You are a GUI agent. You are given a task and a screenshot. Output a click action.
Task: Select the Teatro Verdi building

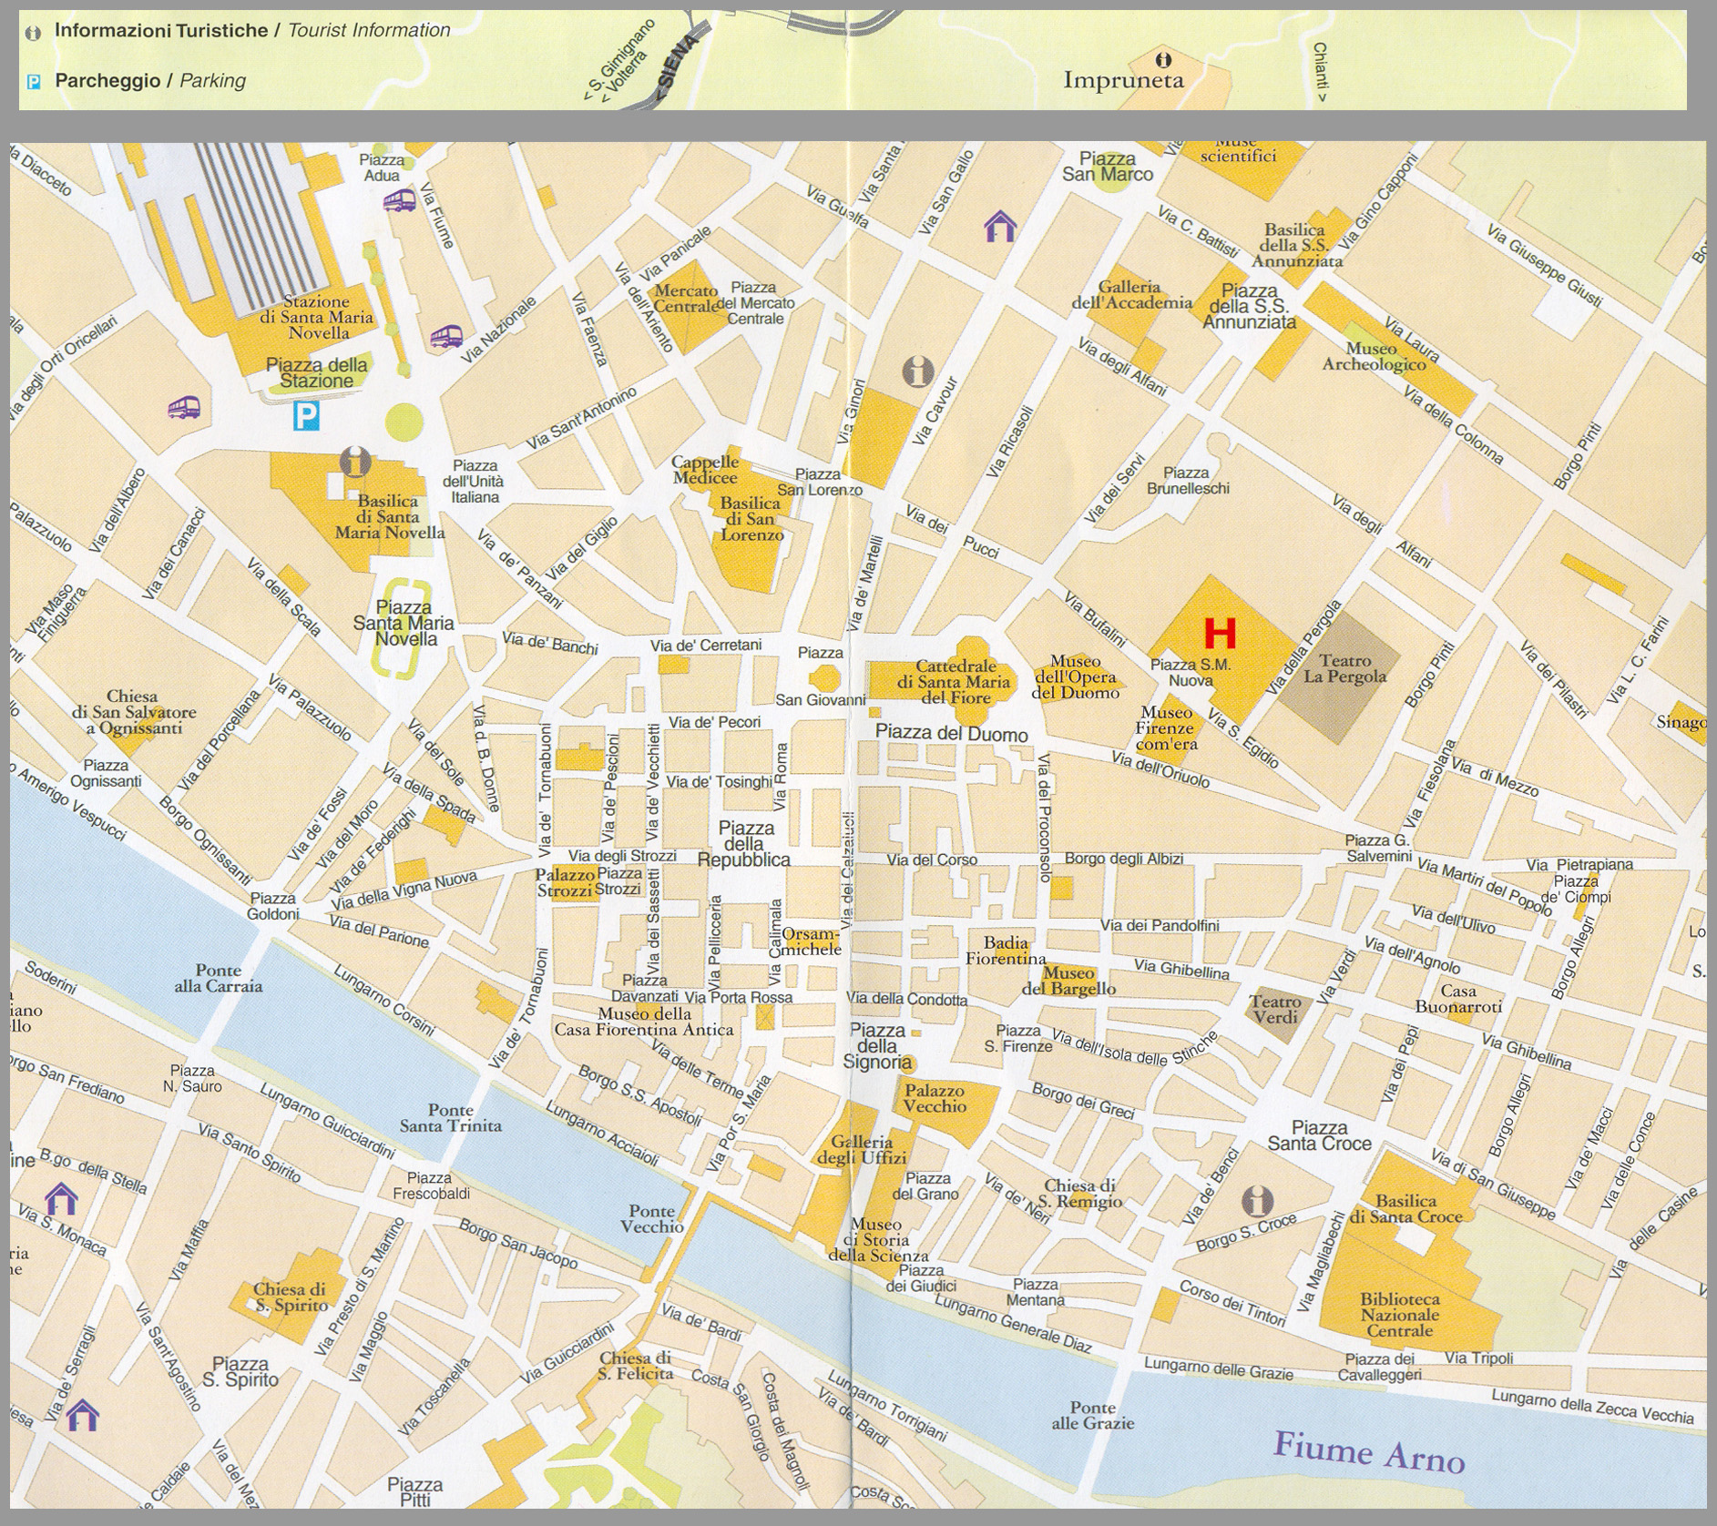tap(1277, 1009)
